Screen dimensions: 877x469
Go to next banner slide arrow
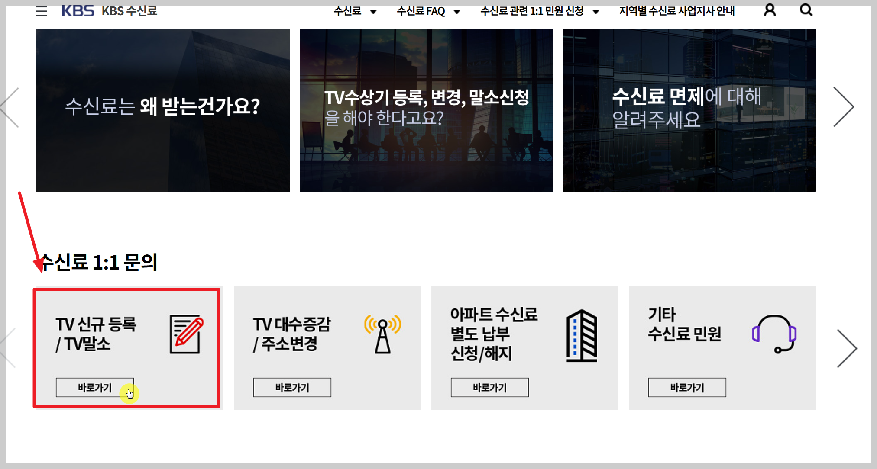coord(844,107)
